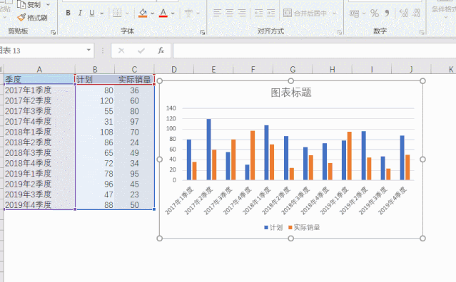This screenshot has height=282, width=456.
Task: Select actual sales value 95 cell
Action: tap(134, 174)
